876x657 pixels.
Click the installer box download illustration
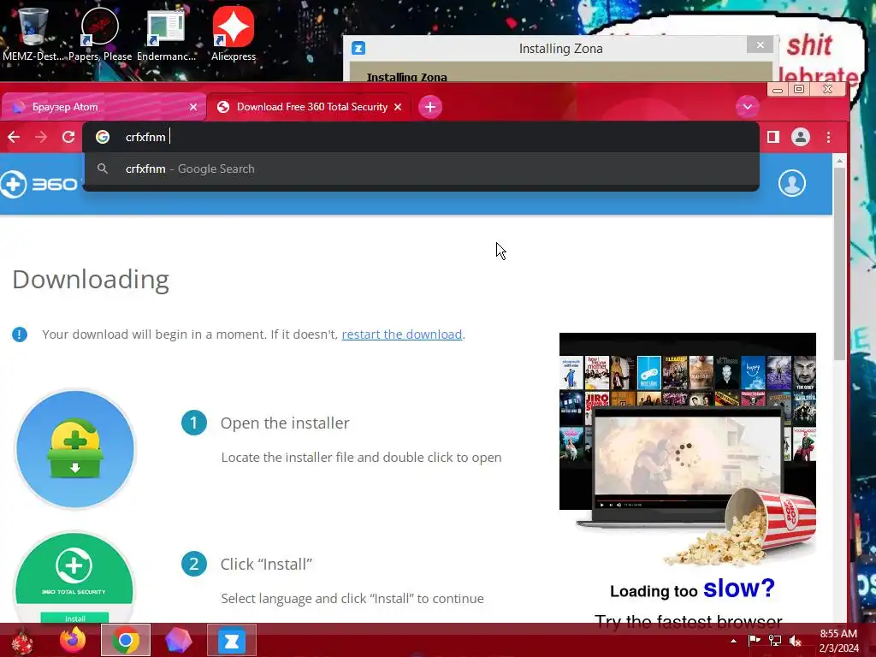pyautogui.click(x=75, y=449)
